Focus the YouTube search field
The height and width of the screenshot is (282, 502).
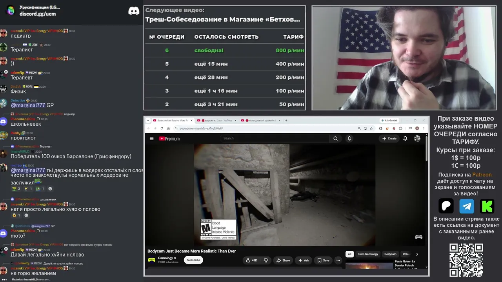[x=275, y=138]
